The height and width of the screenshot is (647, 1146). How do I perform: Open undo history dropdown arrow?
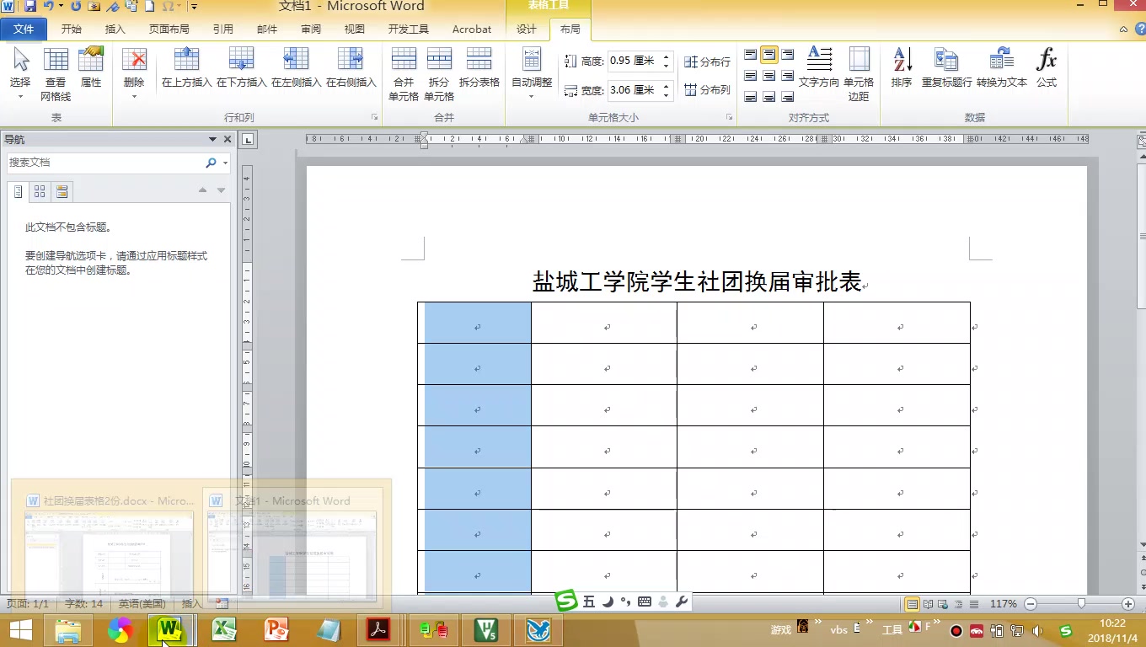tap(61, 7)
